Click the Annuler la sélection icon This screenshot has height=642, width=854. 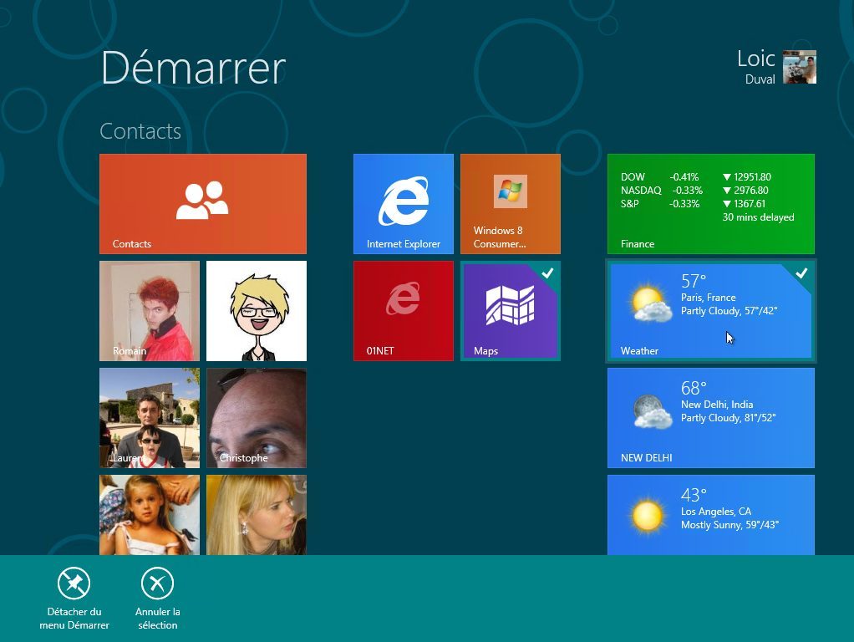click(x=157, y=583)
